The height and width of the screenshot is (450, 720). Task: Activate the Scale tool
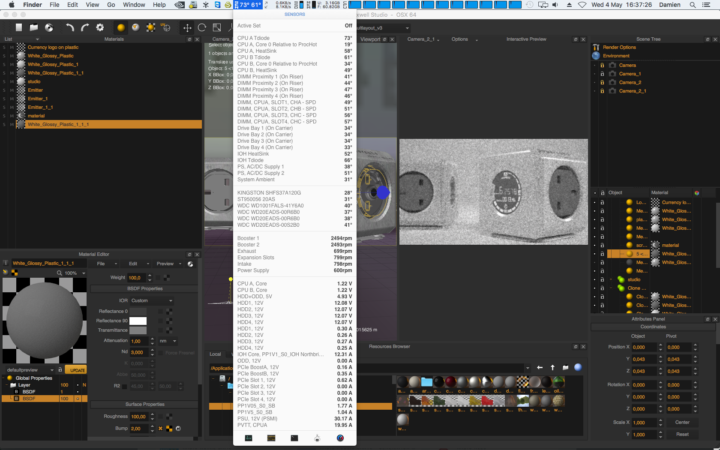point(217,28)
